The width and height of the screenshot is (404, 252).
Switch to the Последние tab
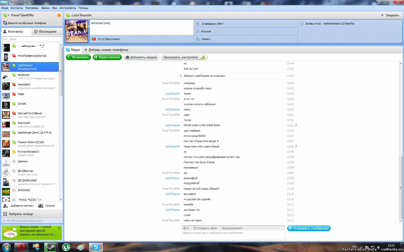coord(47,31)
